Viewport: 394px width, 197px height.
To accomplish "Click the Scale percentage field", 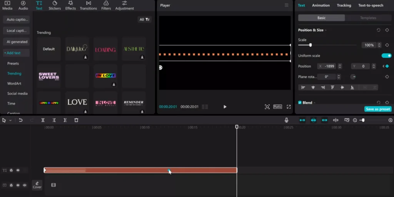I will point(369,45).
